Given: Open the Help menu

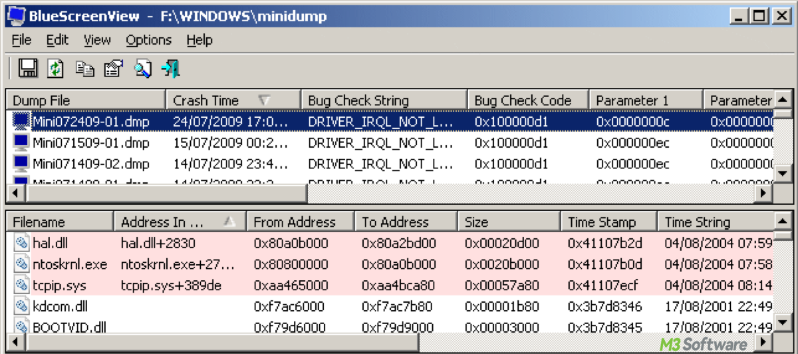Looking at the screenshot, I should point(199,40).
